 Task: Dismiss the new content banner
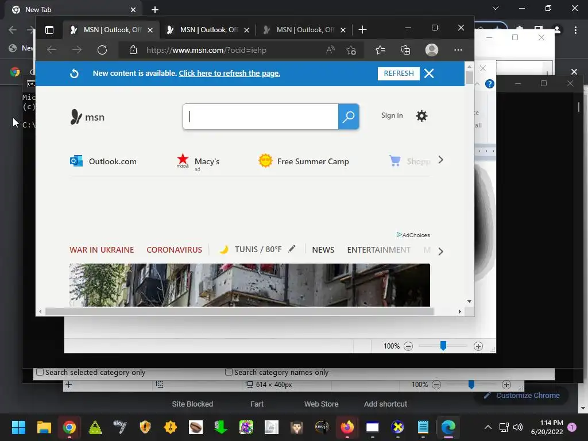tap(429, 73)
